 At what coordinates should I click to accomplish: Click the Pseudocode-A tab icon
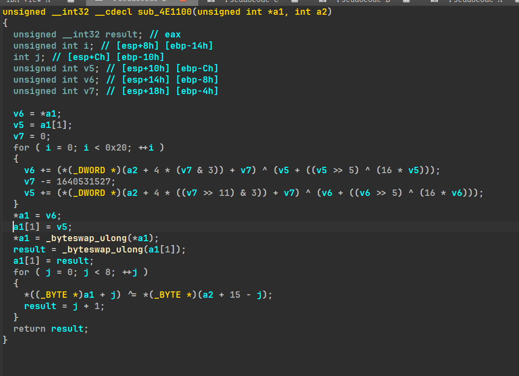(434, 1)
